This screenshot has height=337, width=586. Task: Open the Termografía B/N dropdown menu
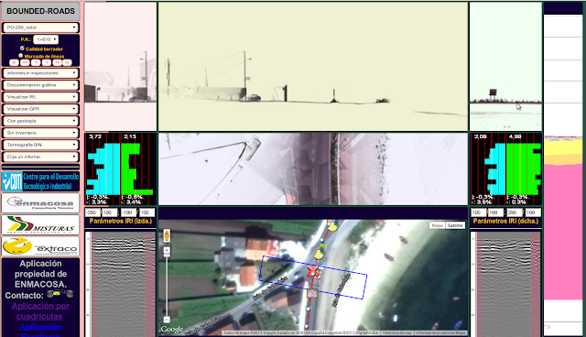[40, 145]
